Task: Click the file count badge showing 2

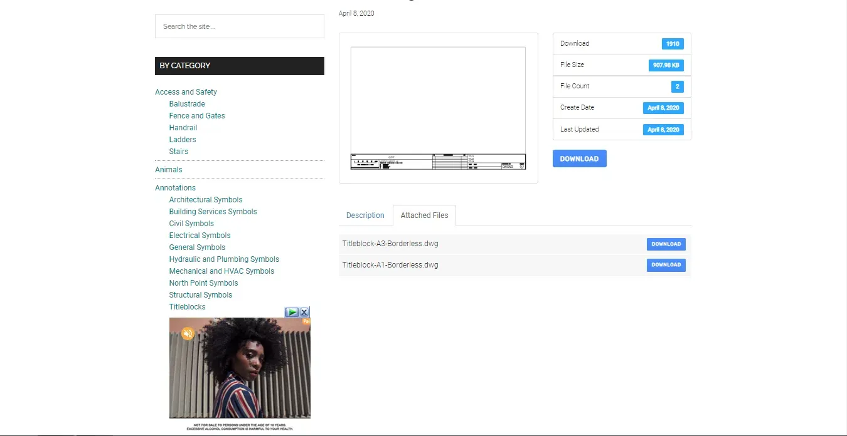Action: point(677,86)
